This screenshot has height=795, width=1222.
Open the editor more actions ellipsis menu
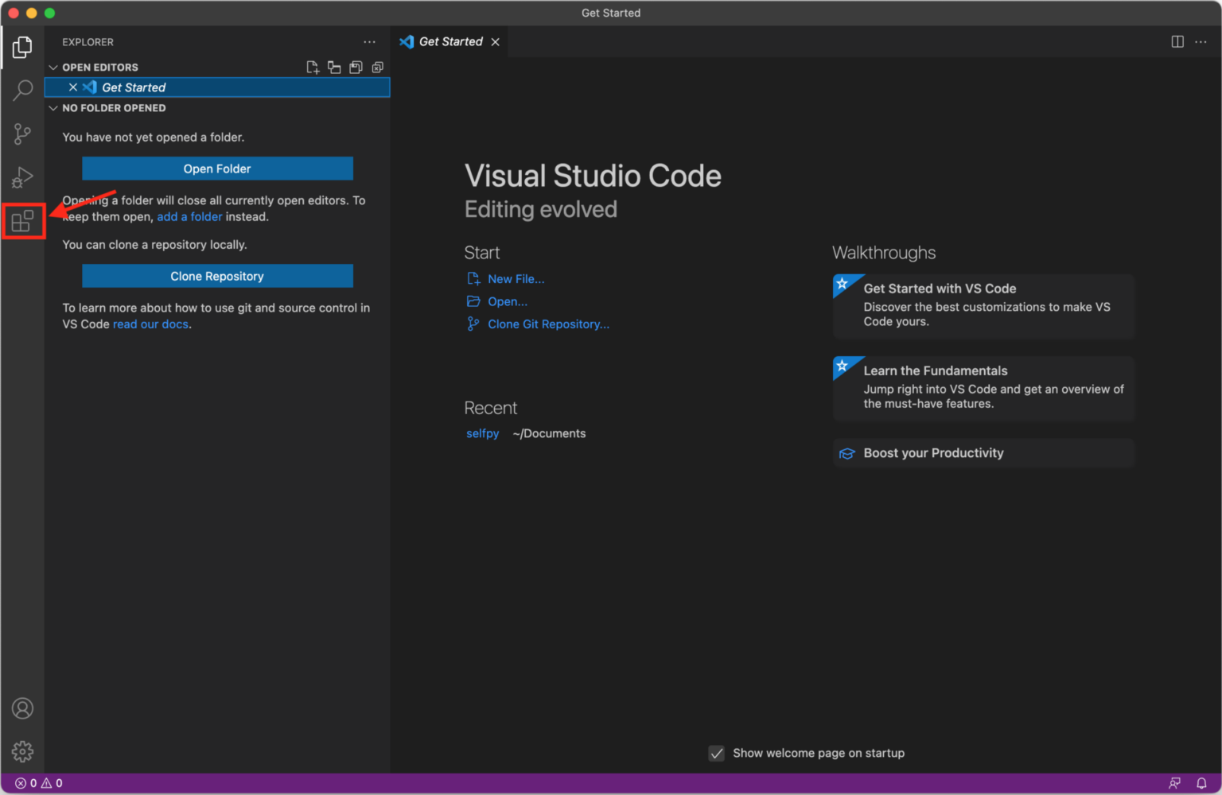coord(1201,41)
